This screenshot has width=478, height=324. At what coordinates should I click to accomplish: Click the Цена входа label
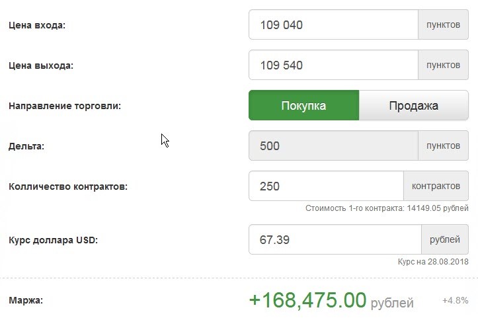tap(38, 26)
